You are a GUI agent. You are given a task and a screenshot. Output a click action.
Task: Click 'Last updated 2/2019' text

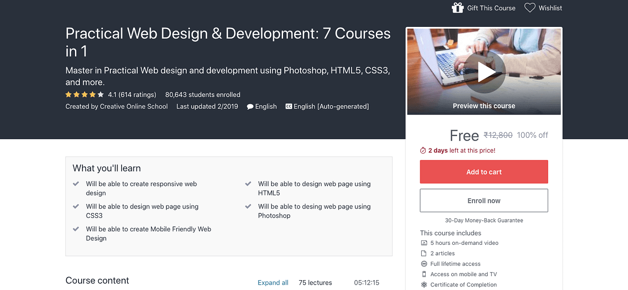(207, 107)
